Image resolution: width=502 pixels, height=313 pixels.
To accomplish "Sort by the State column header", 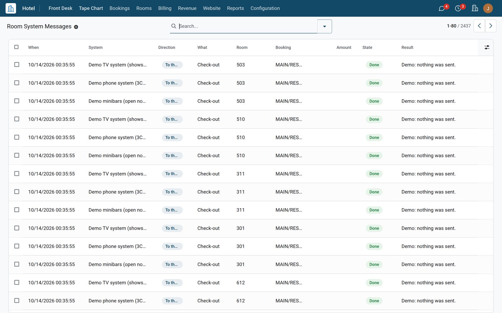I will (x=367, y=47).
